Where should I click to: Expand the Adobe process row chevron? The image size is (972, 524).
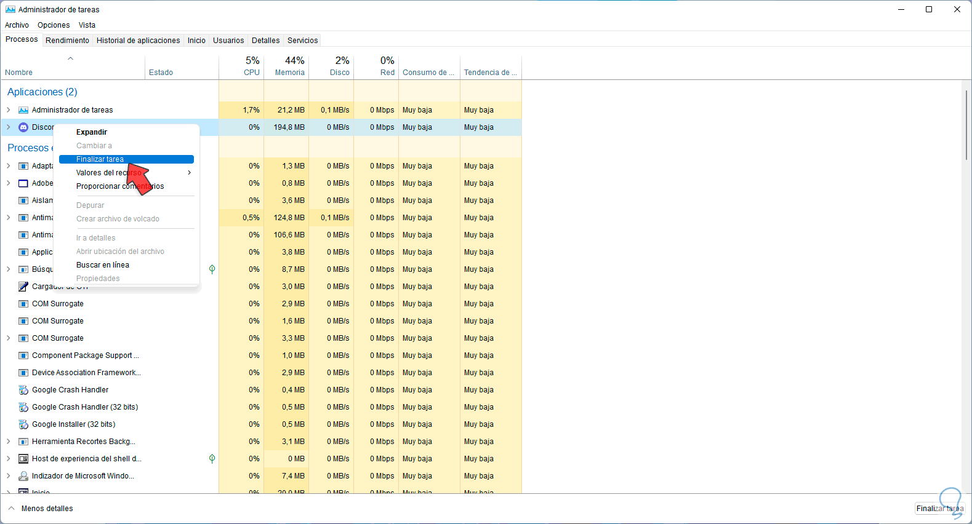pos(9,183)
